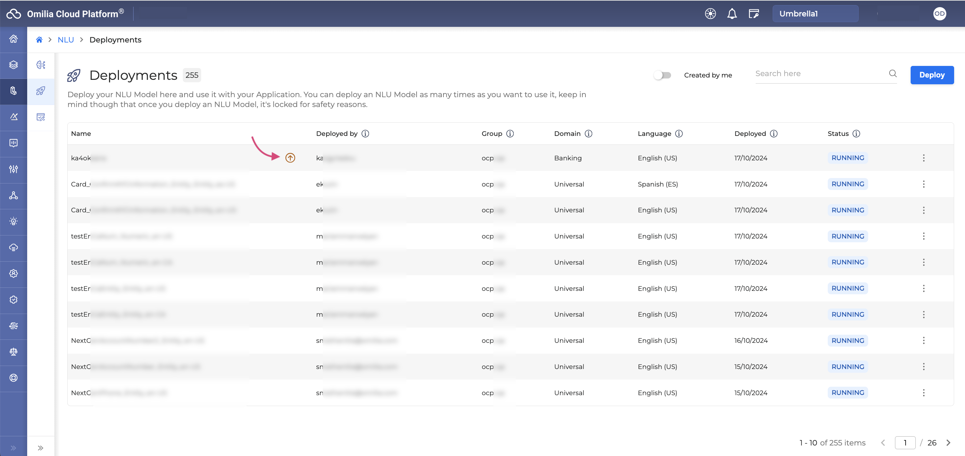
Task: Click the upload/deploy icon on ka4ok row
Action: click(291, 158)
